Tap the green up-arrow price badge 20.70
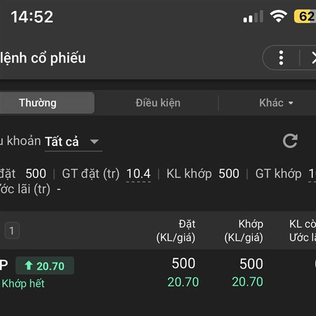The width and height of the screenshot is (316, 316). click(x=45, y=266)
